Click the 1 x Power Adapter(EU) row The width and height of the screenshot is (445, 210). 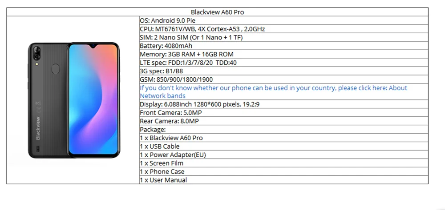284,155
